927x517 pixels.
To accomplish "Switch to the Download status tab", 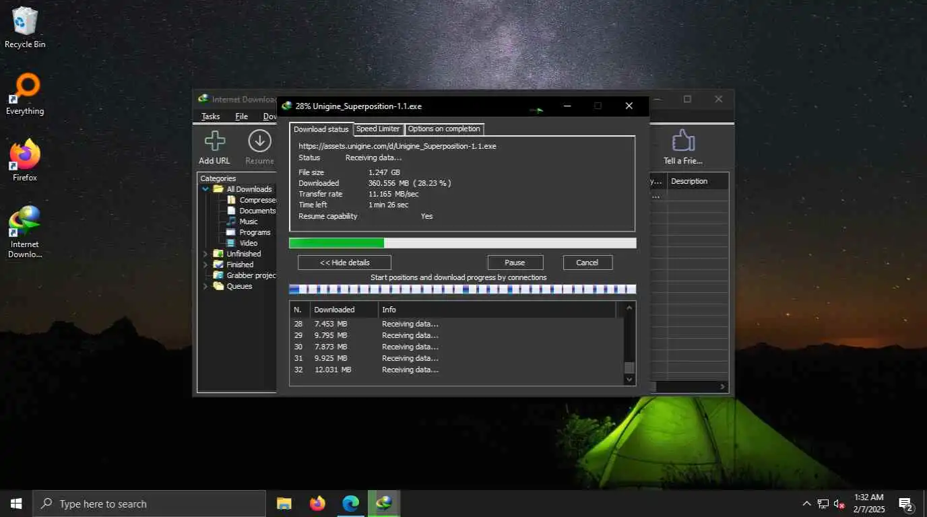I will coord(321,129).
